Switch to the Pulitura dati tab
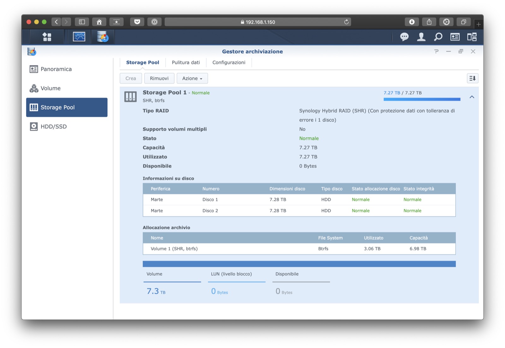Screen dimensions: 505x348 (x=186, y=63)
